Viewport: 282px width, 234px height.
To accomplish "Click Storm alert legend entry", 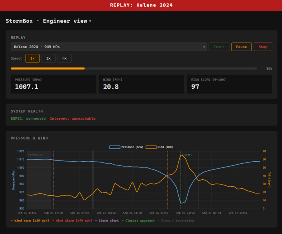I will [x=107, y=221].
